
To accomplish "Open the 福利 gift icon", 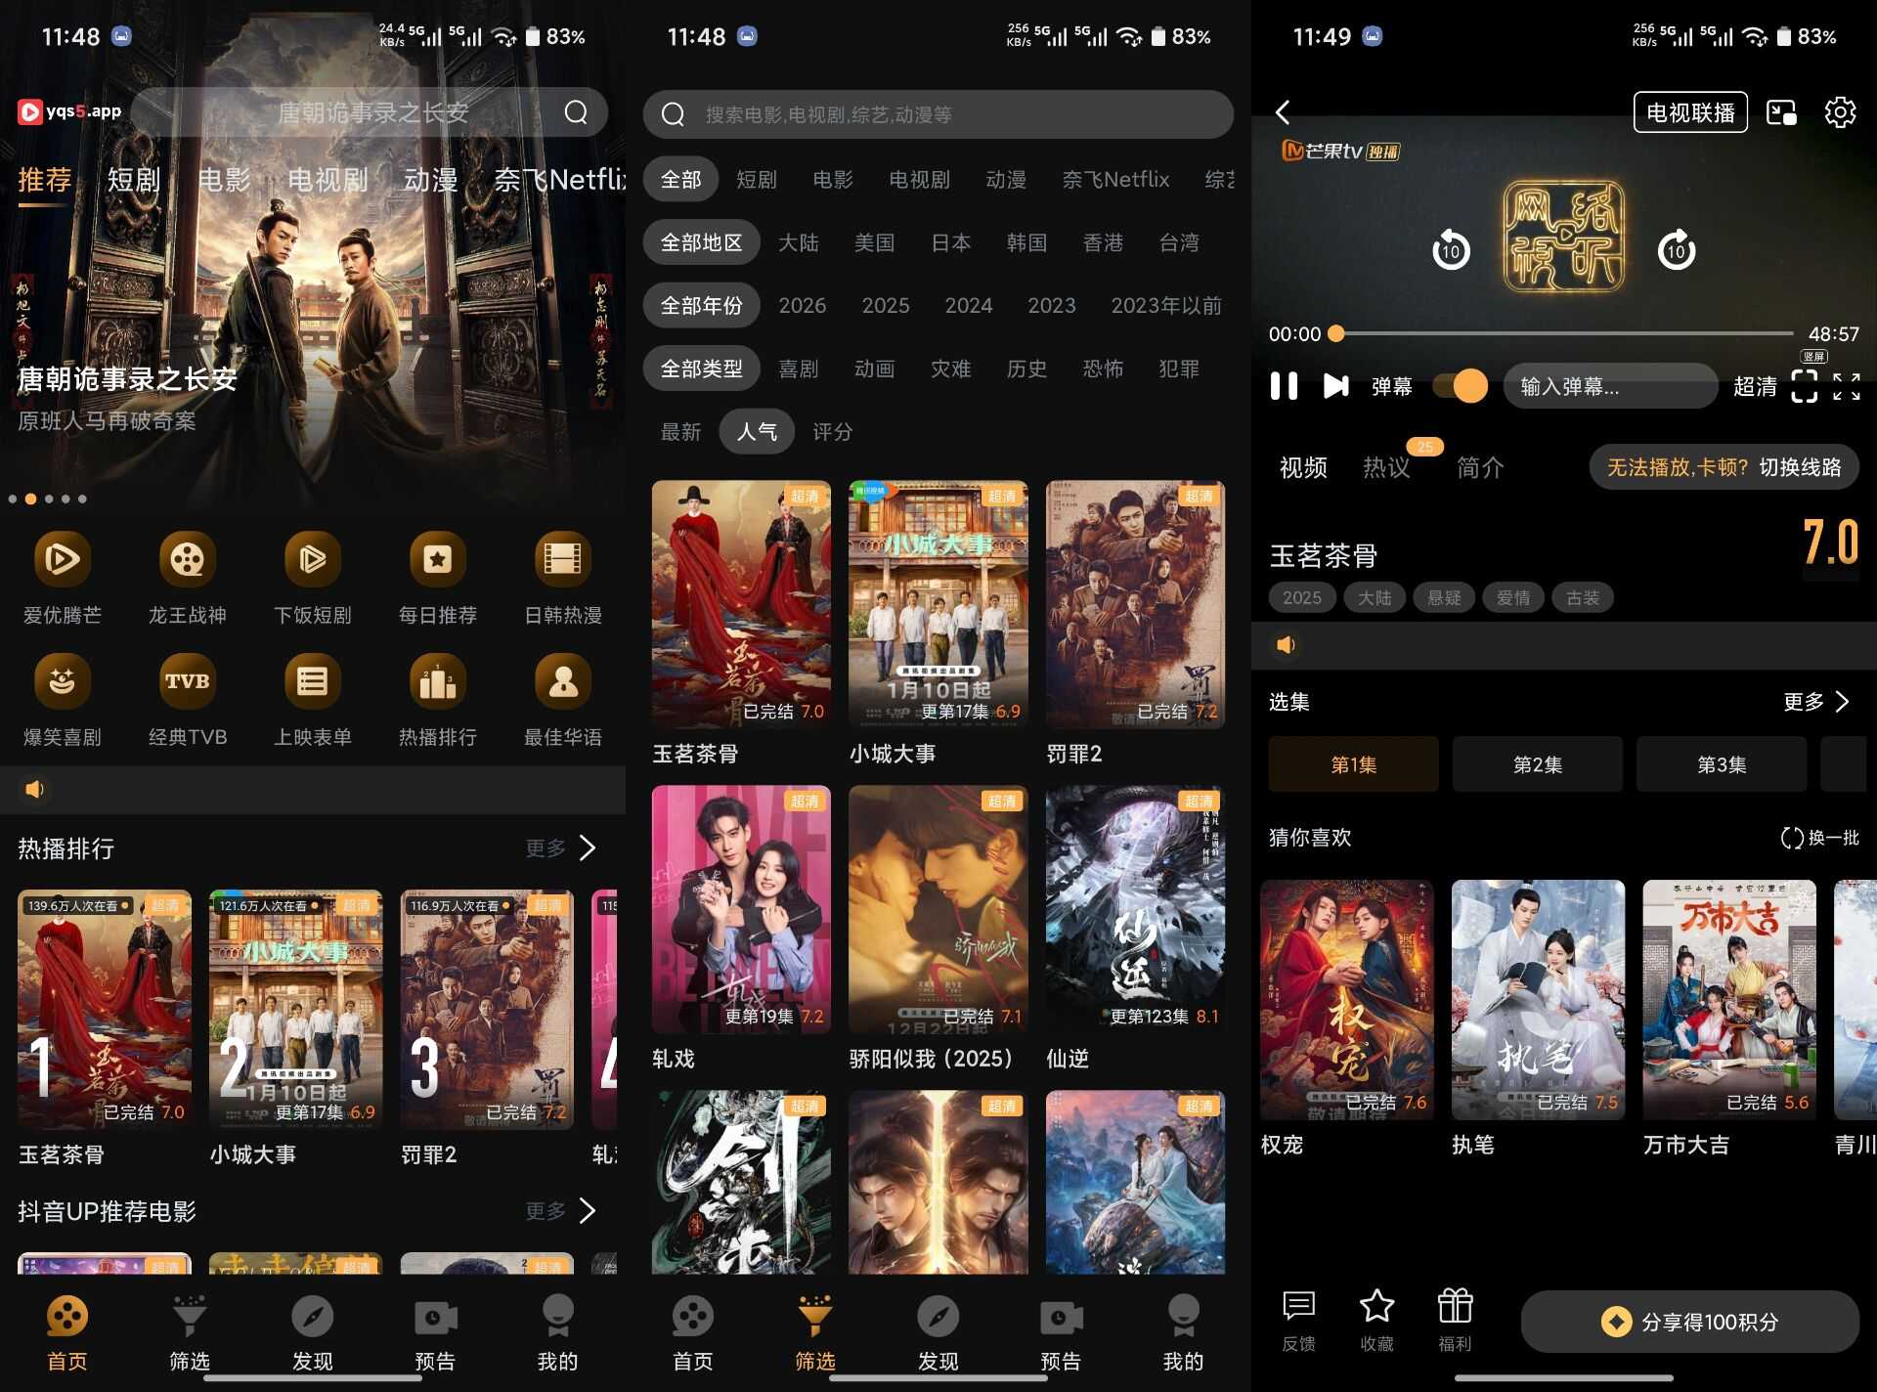I will [1455, 1306].
